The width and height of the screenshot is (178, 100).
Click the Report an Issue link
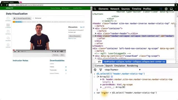coord(72,39)
